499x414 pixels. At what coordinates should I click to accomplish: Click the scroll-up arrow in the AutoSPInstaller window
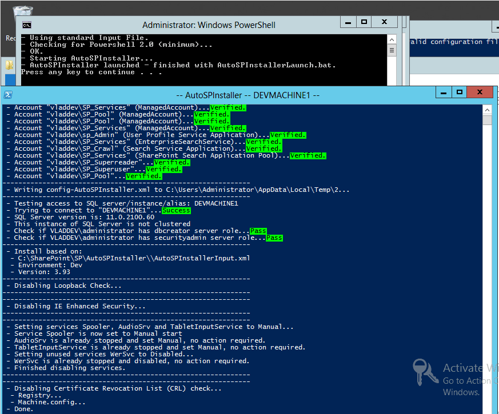(x=487, y=110)
